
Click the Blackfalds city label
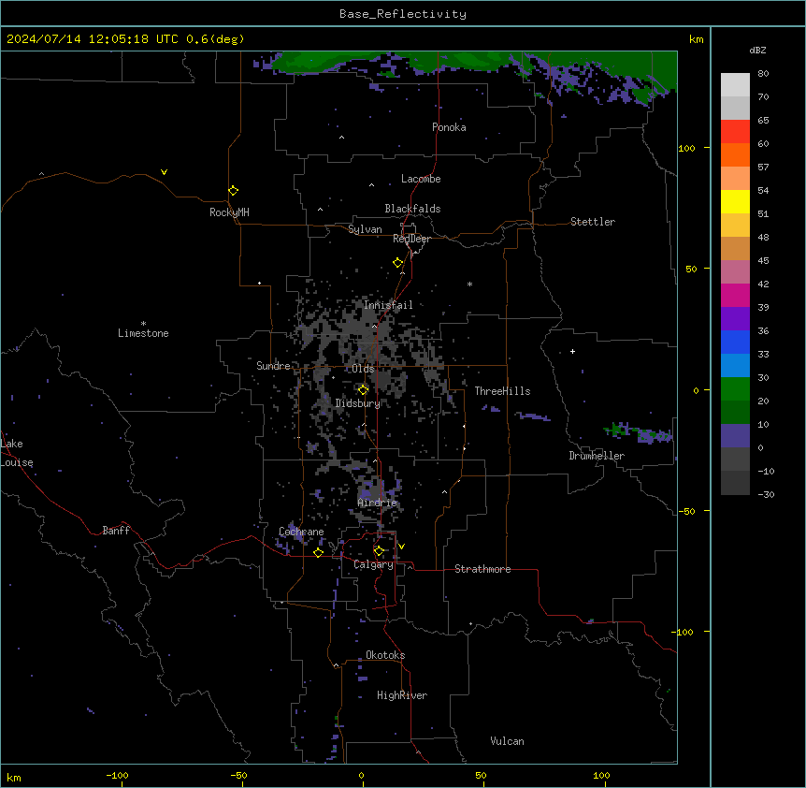(412, 209)
